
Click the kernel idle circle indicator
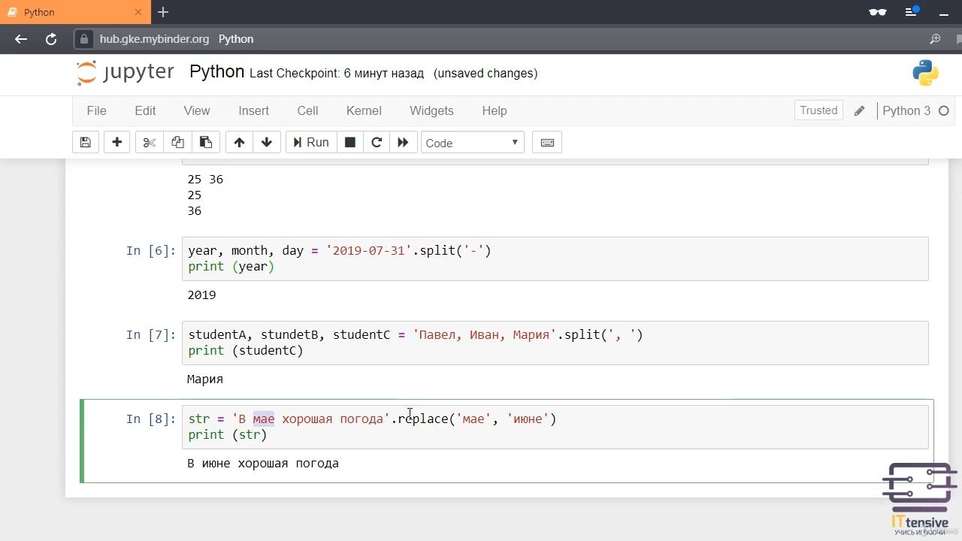click(944, 110)
